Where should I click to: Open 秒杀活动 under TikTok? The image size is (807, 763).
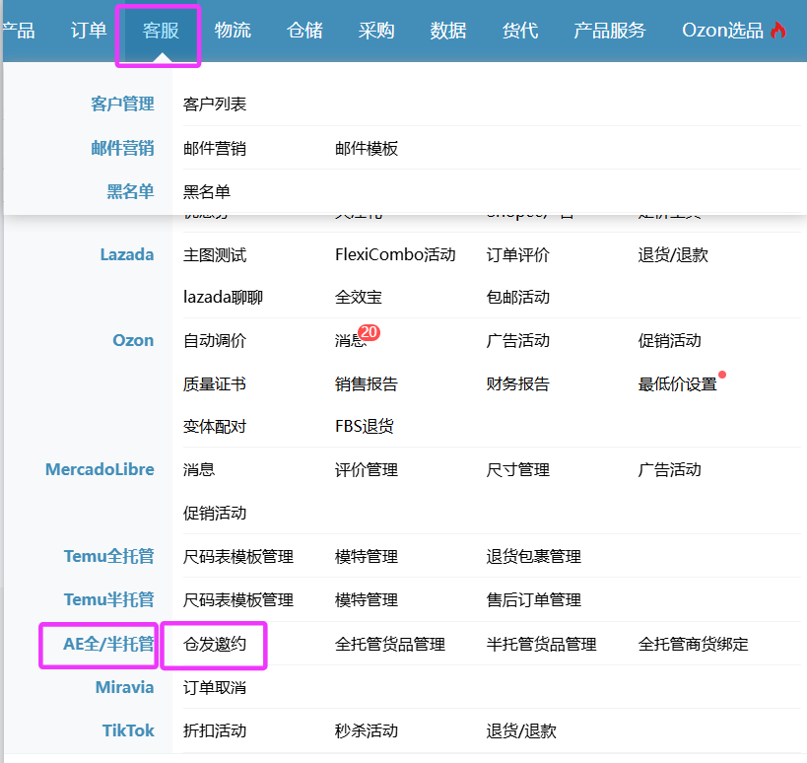click(x=367, y=731)
